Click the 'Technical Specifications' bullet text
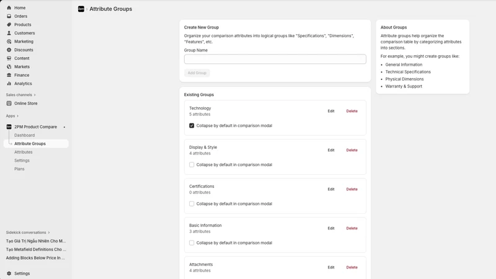 (x=408, y=72)
